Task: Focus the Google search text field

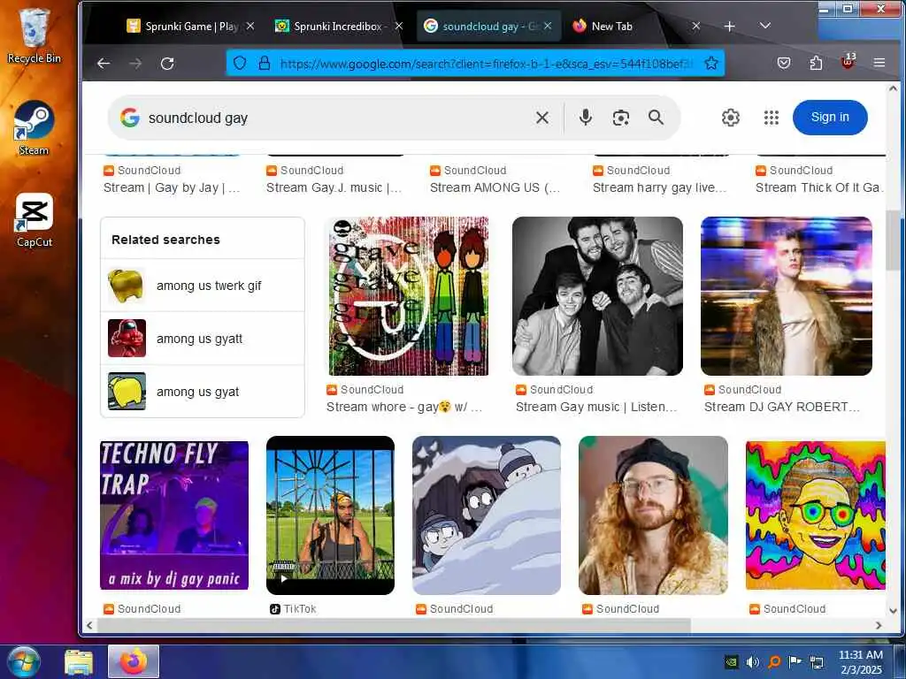Action: (335, 118)
